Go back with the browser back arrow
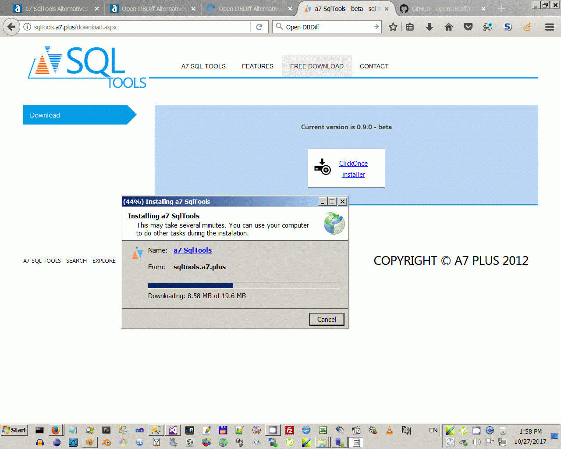The height and width of the screenshot is (449, 561). (x=11, y=27)
